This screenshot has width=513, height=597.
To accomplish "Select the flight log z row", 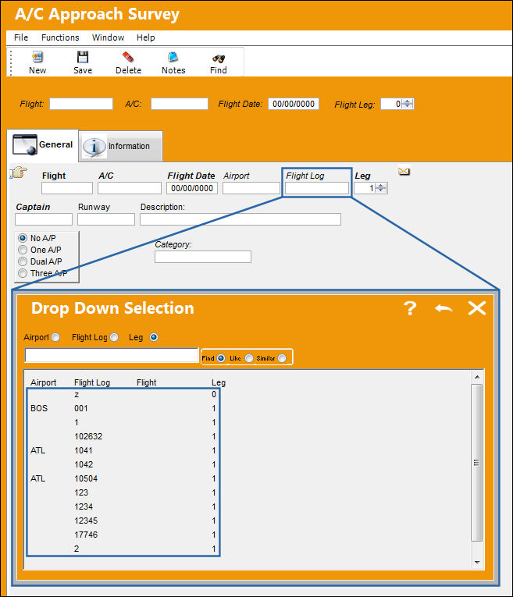I will point(123,394).
